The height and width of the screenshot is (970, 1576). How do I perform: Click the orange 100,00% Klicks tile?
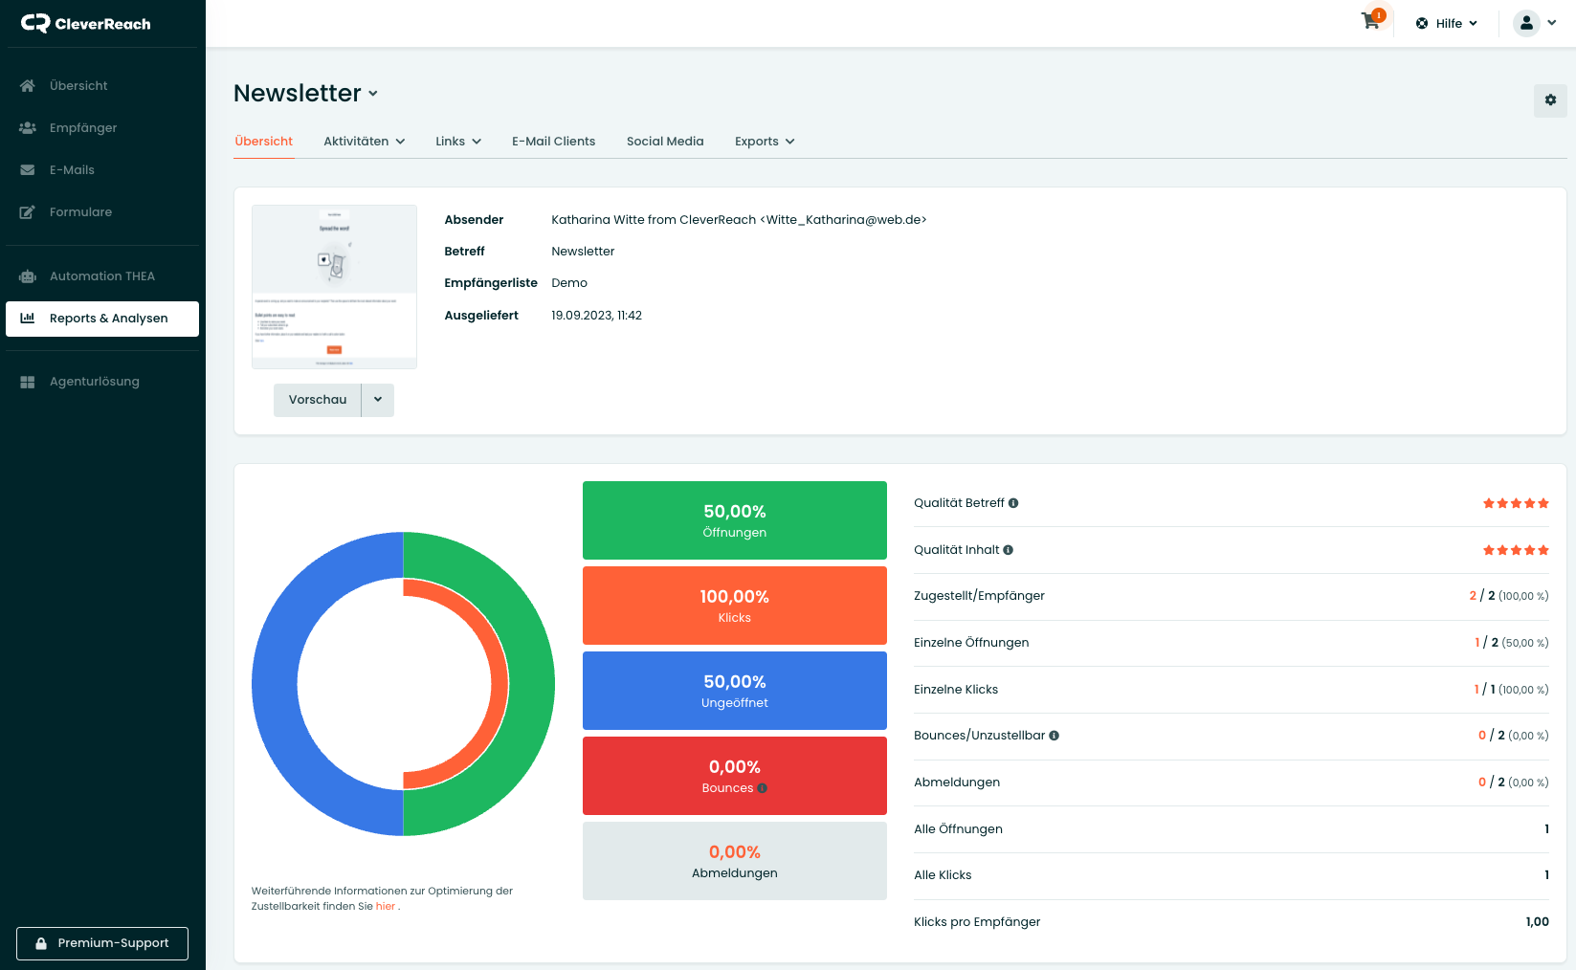[735, 606]
